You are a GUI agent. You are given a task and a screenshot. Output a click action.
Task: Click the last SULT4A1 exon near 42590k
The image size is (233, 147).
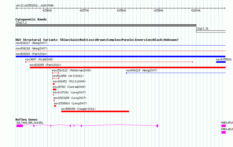[x=157, y=126]
